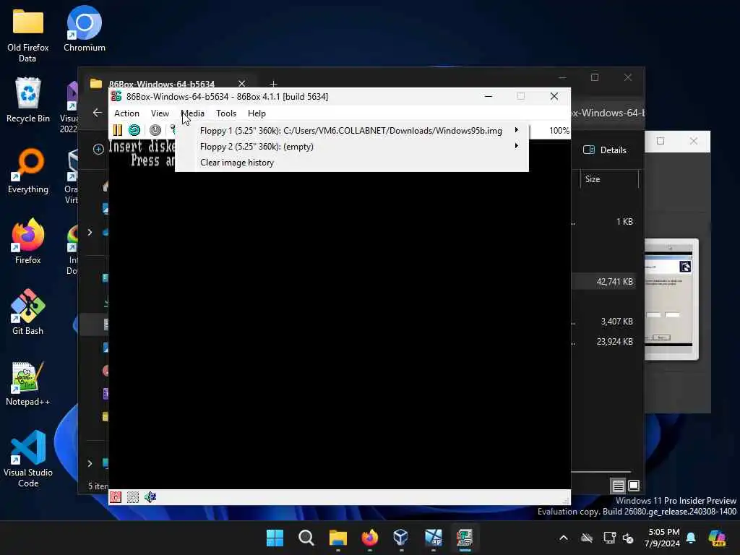The width and height of the screenshot is (740, 555).
Task: Open Visual Studio Code desktop shortcut
Action: pyautogui.click(x=28, y=459)
